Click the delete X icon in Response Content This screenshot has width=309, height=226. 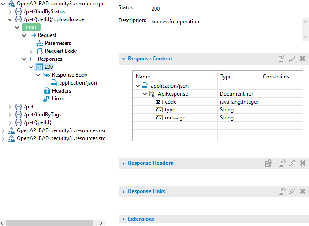pyautogui.click(x=302, y=59)
